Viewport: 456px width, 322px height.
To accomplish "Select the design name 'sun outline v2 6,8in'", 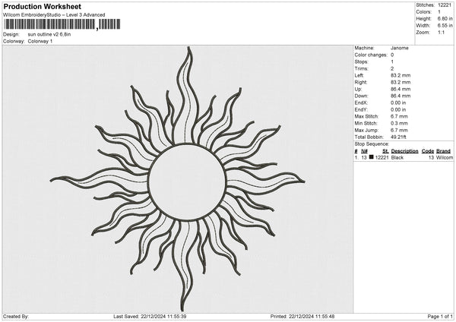I will pos(49,34).
